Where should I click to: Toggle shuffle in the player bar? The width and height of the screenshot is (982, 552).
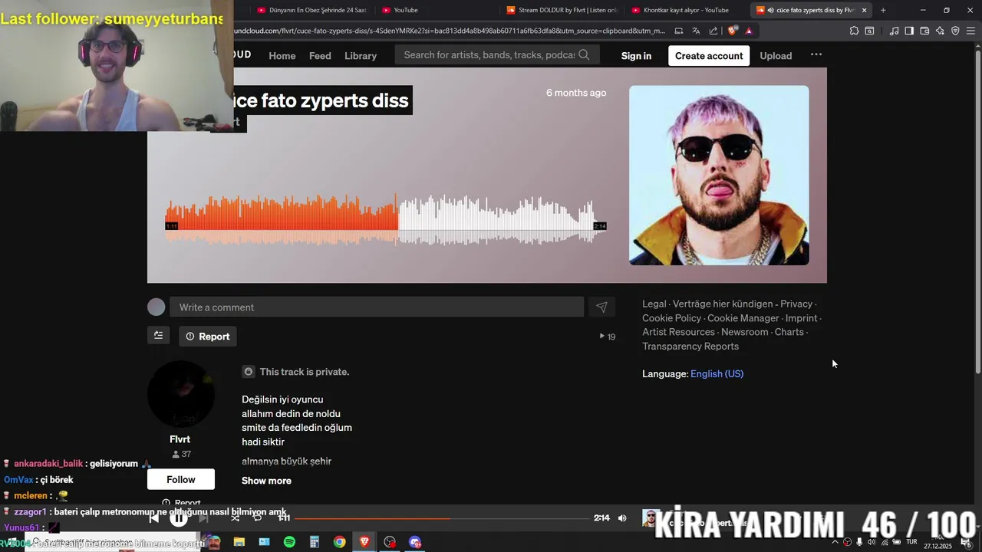(x=235, y=518)
